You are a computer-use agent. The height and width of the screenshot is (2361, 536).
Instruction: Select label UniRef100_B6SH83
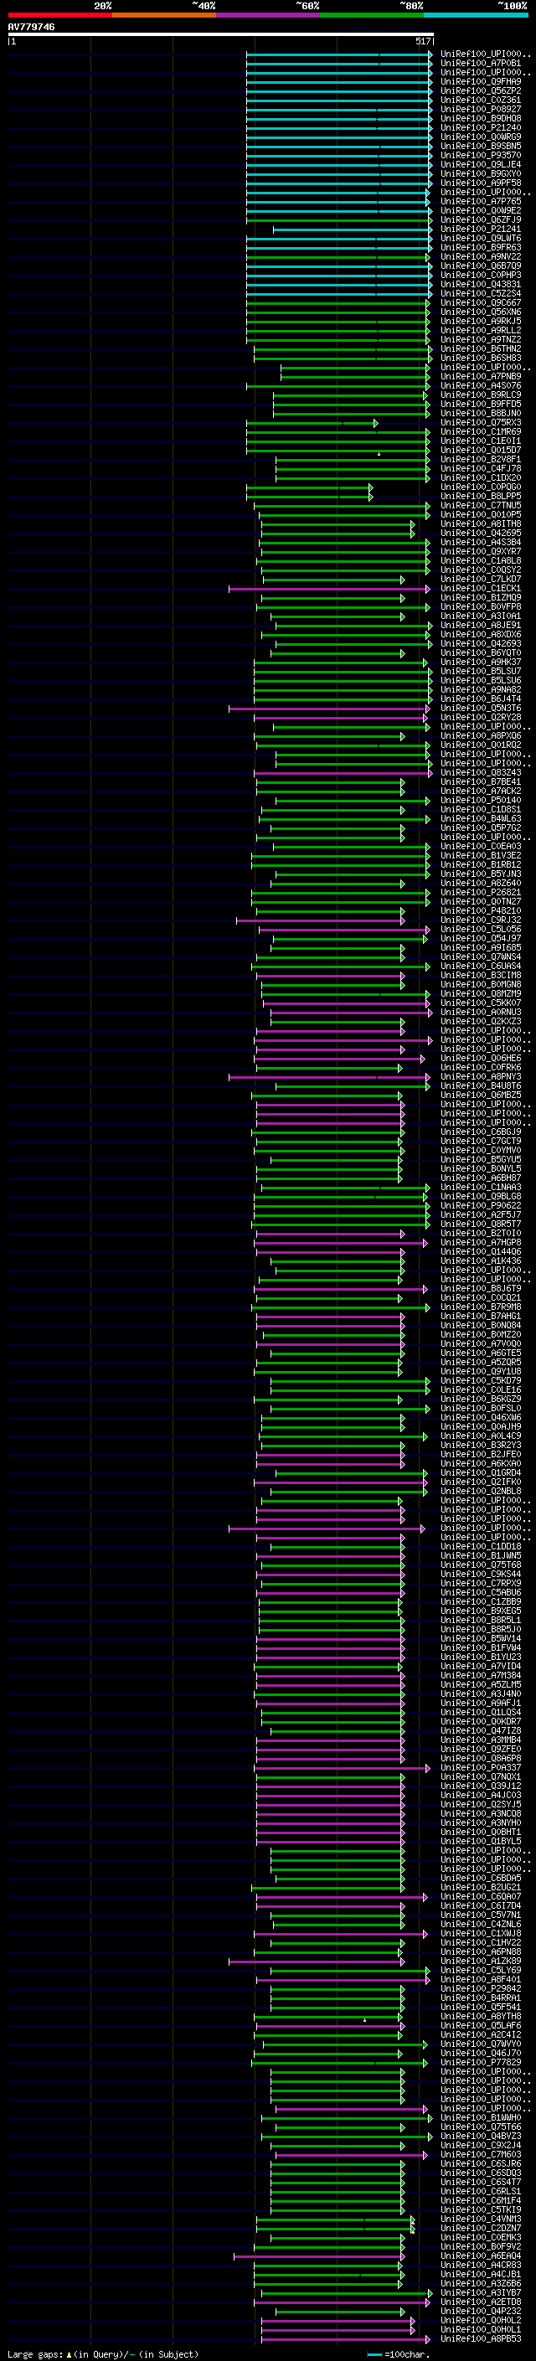(480, 358)
